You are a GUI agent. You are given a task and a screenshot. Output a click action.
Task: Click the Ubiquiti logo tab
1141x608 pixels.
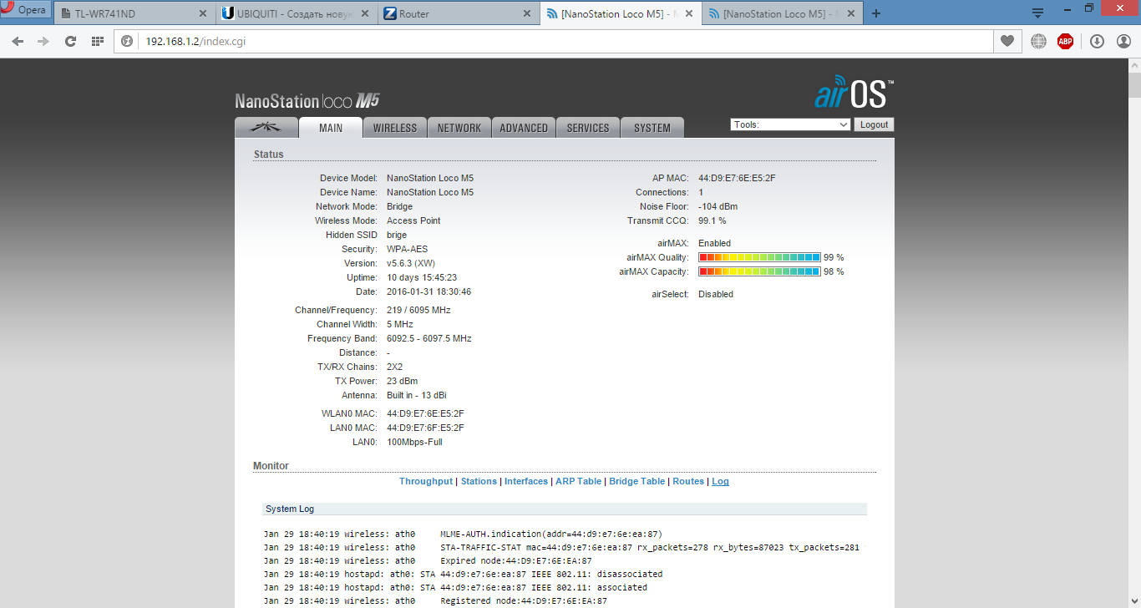(266, 128)
